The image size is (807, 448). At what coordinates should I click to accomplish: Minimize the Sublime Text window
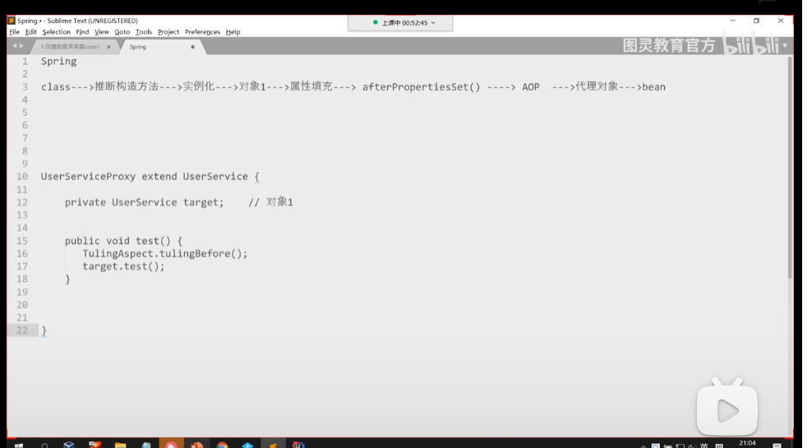[x=733, y=21]
